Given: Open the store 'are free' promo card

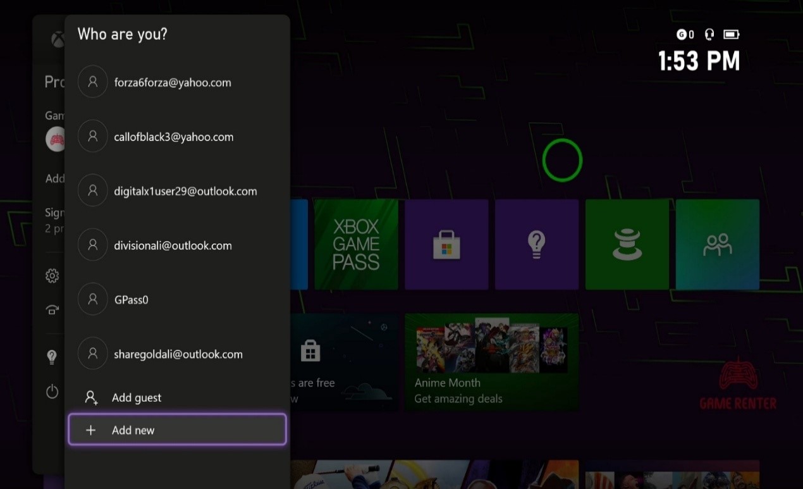Looking at the screenshot, I should [344, 361].
